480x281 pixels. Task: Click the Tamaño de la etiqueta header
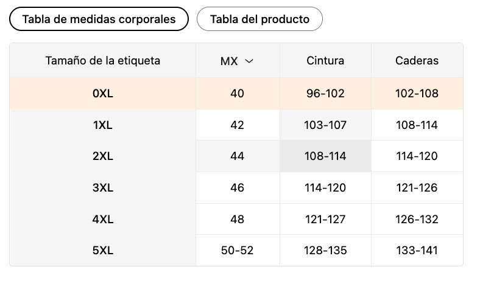[102, 61]
